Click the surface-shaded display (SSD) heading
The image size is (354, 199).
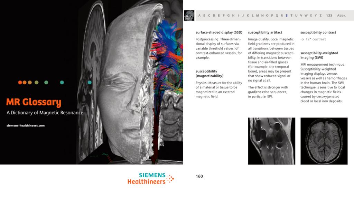point(219,32)
